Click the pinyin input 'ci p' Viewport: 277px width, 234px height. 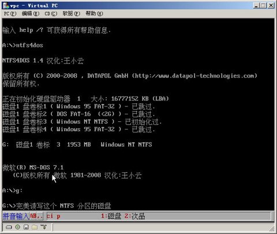point(54,216)
